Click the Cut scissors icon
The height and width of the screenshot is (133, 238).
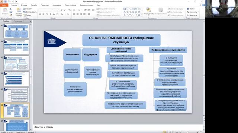[x=11, y=9]
